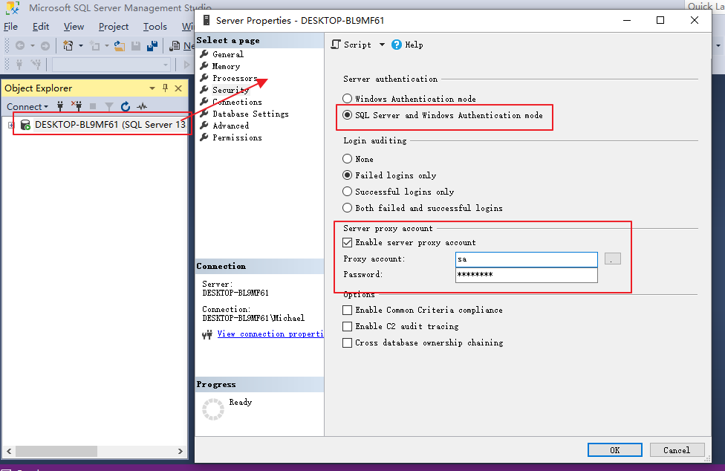Click the Connect plug icon in Object Explorer
Image resolution: width=725 pixels, height=471 pixels.
(x=59, y=105)
